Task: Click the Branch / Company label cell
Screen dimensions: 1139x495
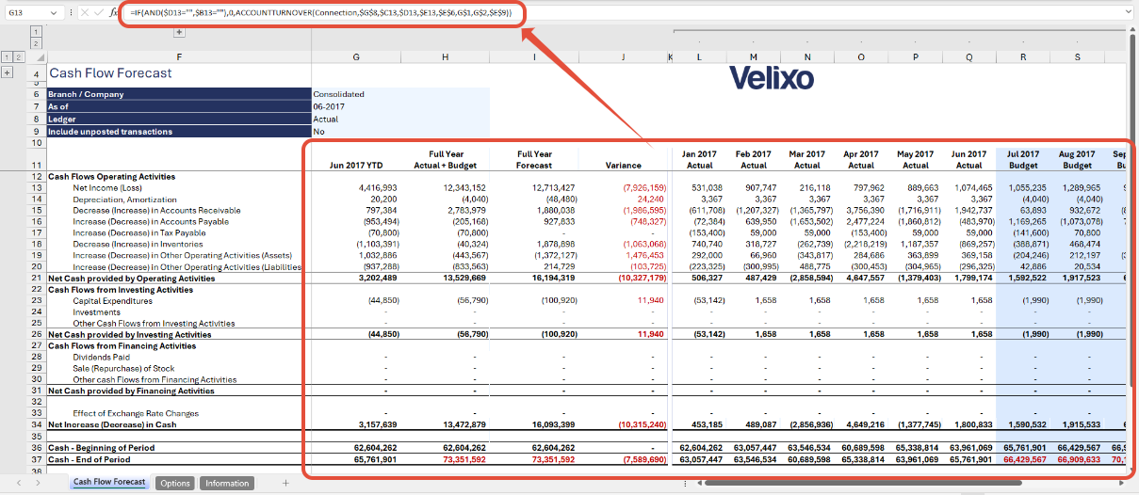Action: pyautogui.click(x=178, y=94)
